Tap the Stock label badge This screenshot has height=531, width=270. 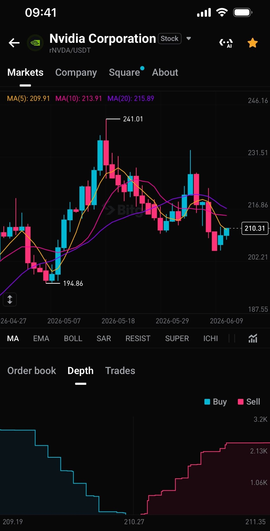click(x=170, y=39)
